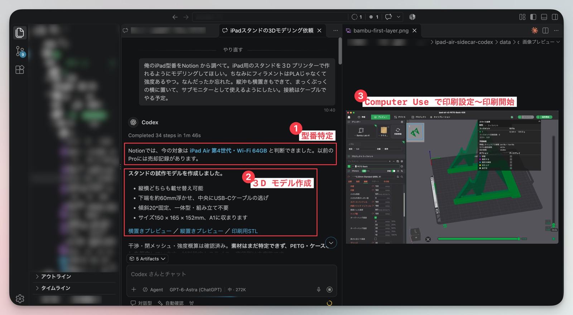The width and height of the screenshot is (573, 315).
Task: Open the 印刷用STL link
Action: [245, 231]
